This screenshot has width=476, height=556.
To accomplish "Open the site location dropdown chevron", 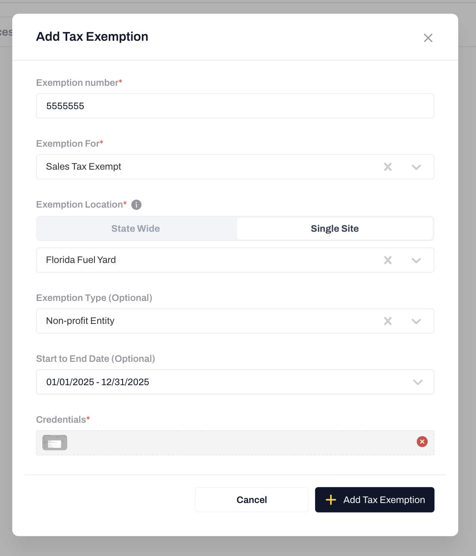I will [416, 260].
